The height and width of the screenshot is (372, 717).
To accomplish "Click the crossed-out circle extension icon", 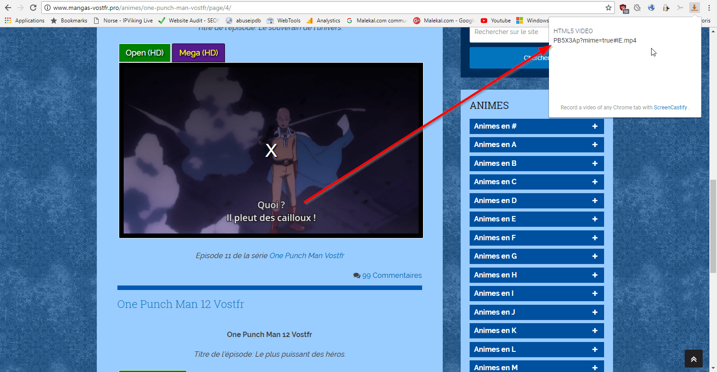I will coord(637,8).
